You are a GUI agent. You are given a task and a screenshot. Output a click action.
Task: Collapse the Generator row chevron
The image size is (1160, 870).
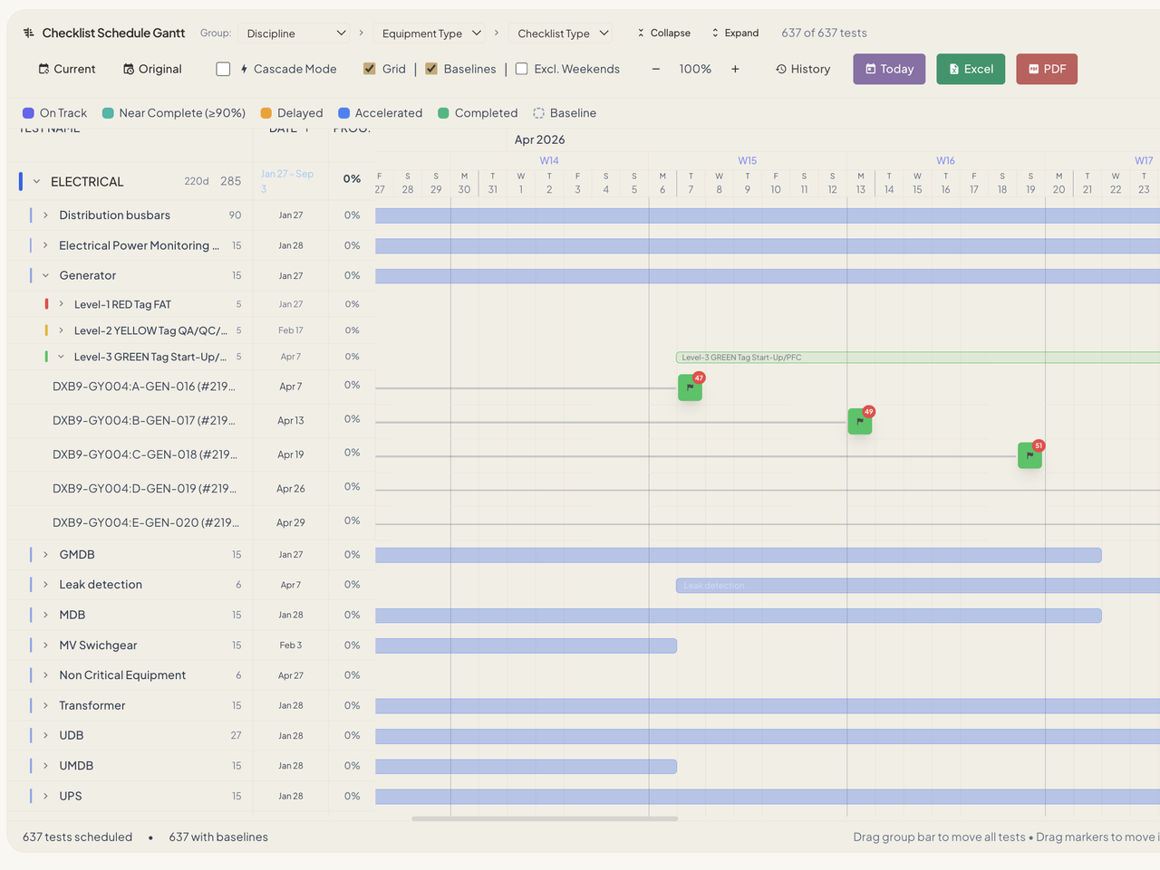coord(45,275)
